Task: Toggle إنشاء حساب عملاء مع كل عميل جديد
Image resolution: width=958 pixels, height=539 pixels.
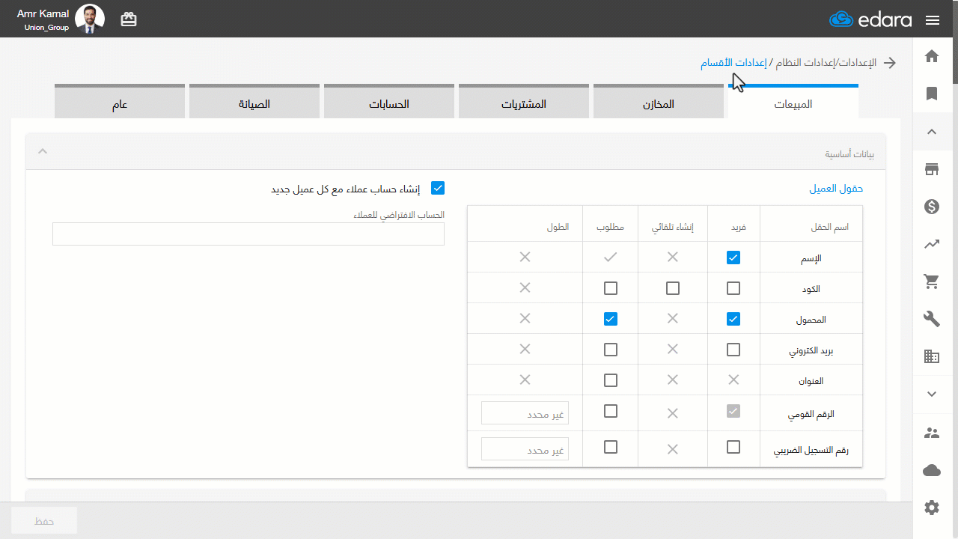Action: coord(438,188)
